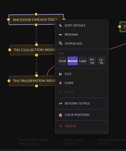The image size is (126, 151).
Task: Click top handle of Ancestor Lineage card
Action: (36, 14)
